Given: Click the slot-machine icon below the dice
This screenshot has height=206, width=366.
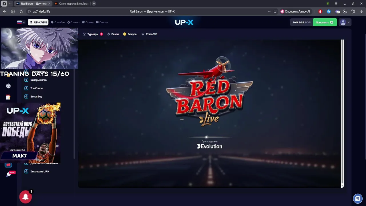Looking at the screenshot, I should click(x=8, y=97).
